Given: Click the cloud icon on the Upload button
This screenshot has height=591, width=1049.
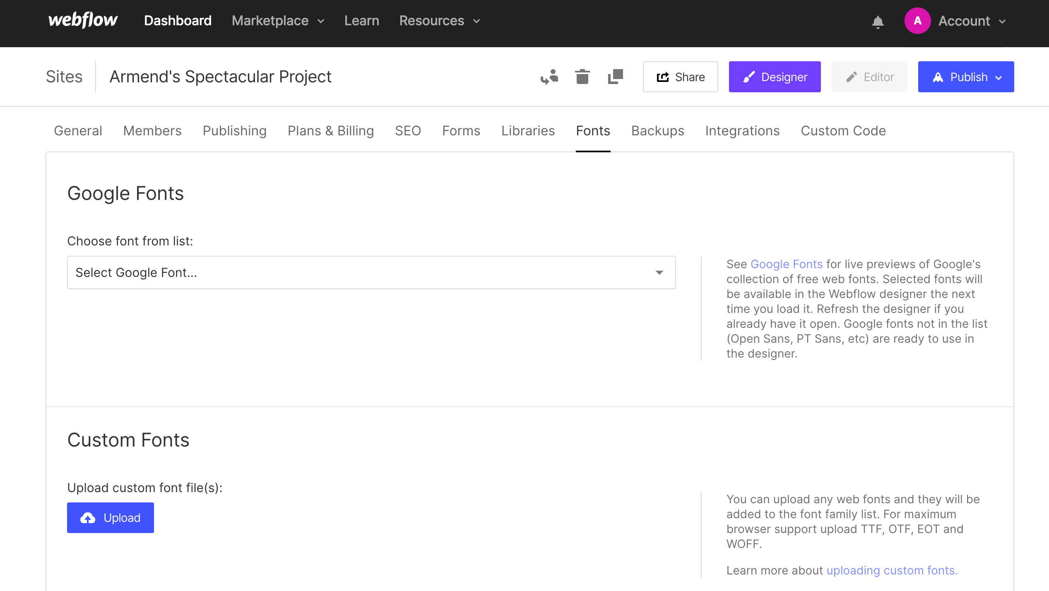Looking at the screenshot, I should tap(88, 517).
